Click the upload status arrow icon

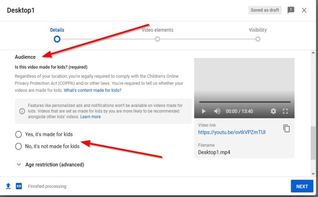point(8,186)
